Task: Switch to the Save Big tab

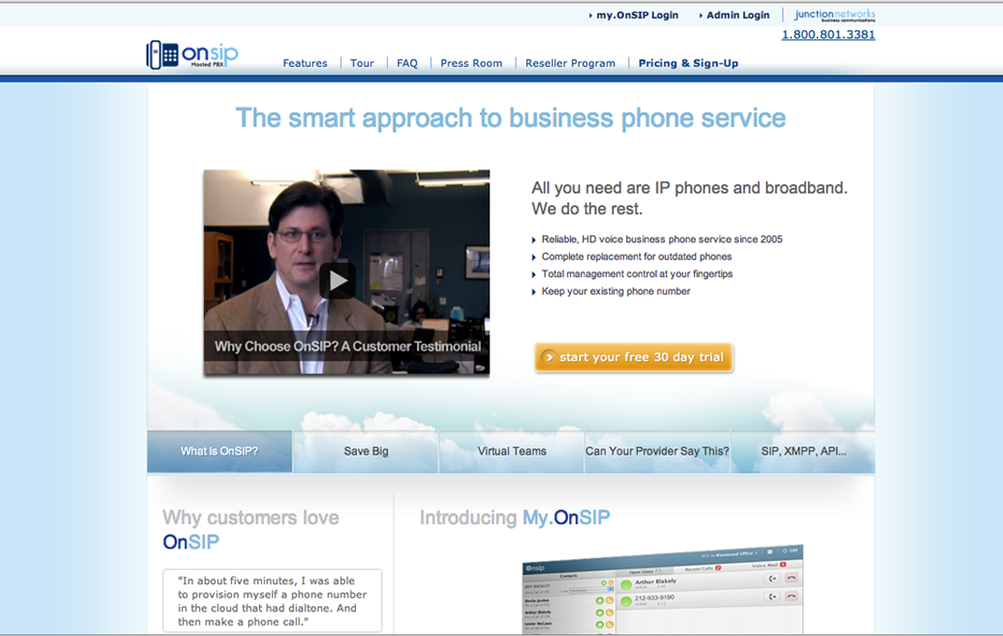Action: point(366,451)
